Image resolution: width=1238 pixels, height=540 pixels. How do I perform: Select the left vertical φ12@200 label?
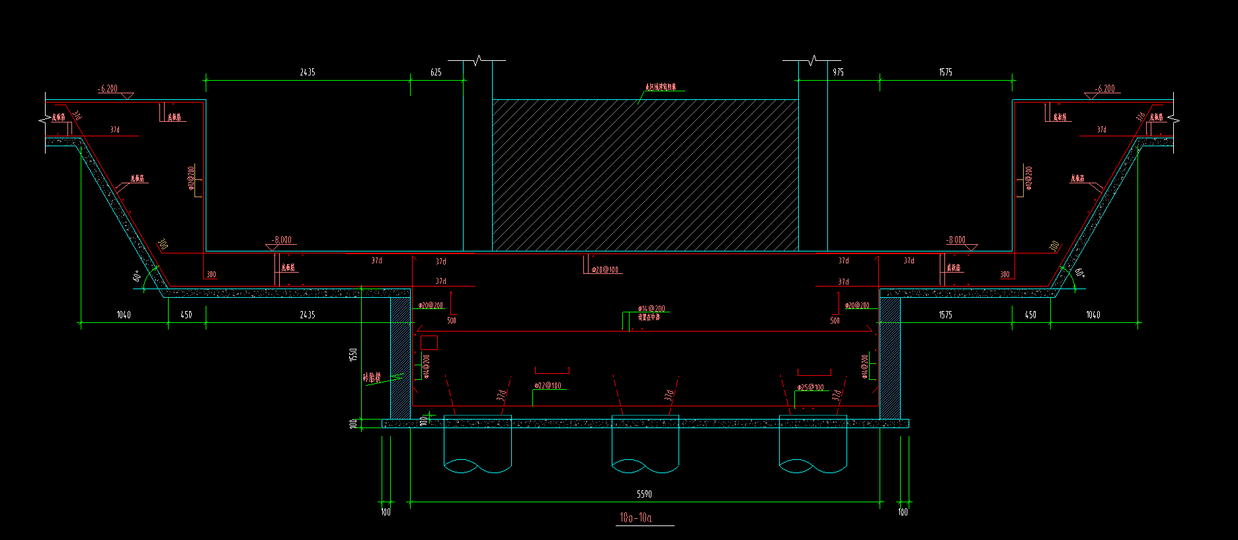[191, 178]
